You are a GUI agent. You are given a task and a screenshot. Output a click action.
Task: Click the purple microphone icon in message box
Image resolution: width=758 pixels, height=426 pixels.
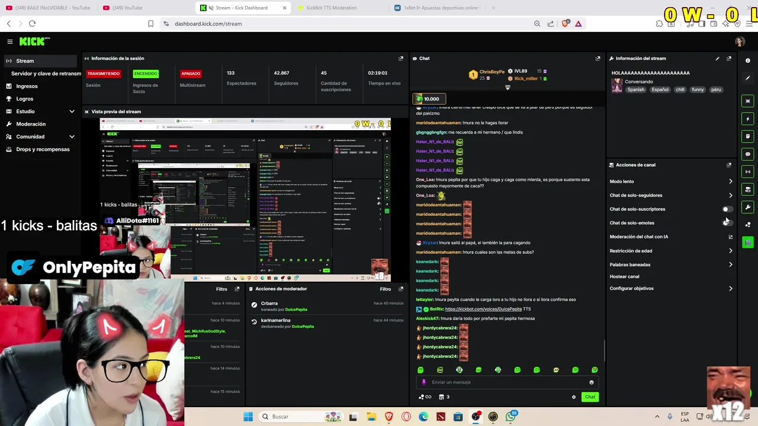point(423,382)
